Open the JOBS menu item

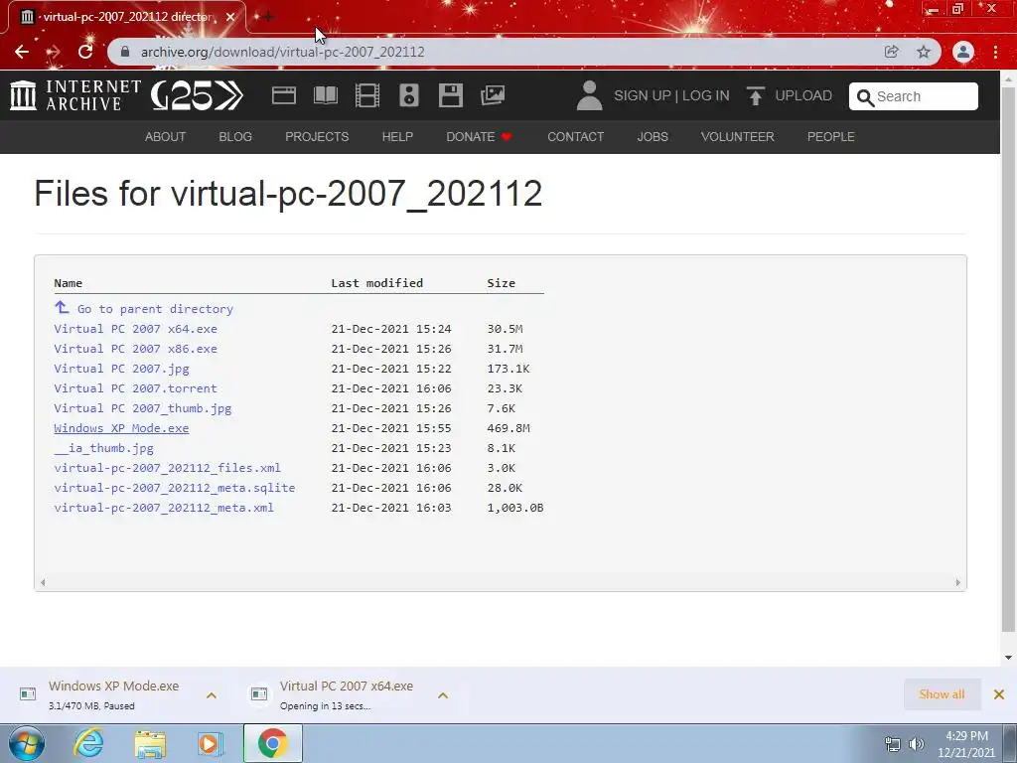coord(653,137)
